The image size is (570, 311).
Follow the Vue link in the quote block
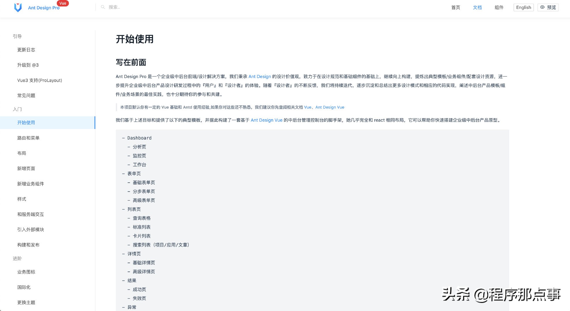[307, 107]
